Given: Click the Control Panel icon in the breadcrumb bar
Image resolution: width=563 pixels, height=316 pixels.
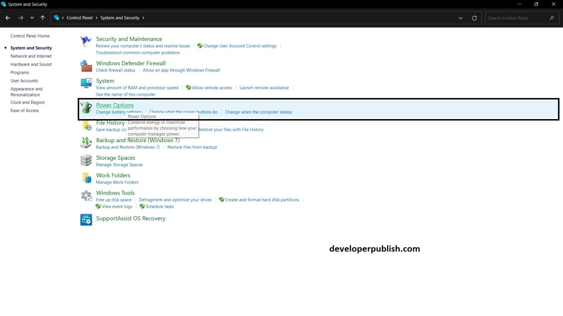Looking at the screenshot, I should [57, 18].
